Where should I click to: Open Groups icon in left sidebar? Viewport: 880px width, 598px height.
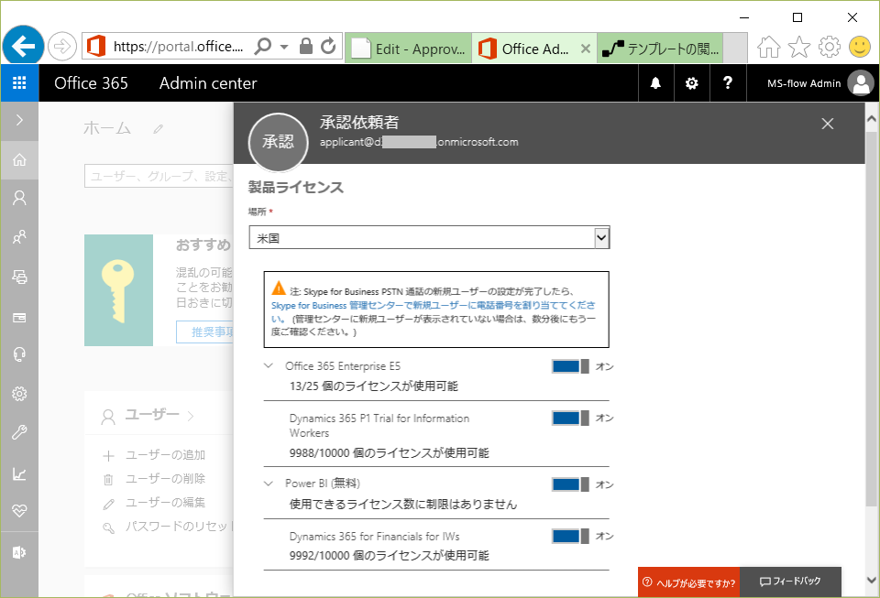coord(19,237)
